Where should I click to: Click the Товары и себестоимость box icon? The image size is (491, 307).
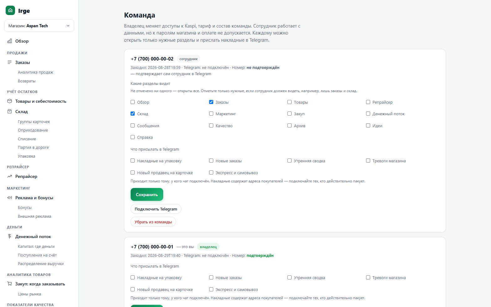[x=9, y=101]
